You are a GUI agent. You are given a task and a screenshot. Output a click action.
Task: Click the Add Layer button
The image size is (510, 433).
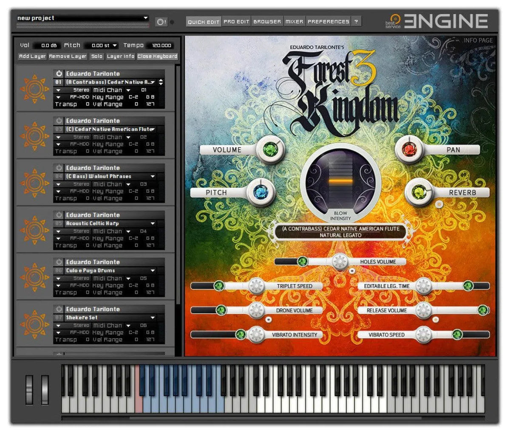tap(32, 56)
